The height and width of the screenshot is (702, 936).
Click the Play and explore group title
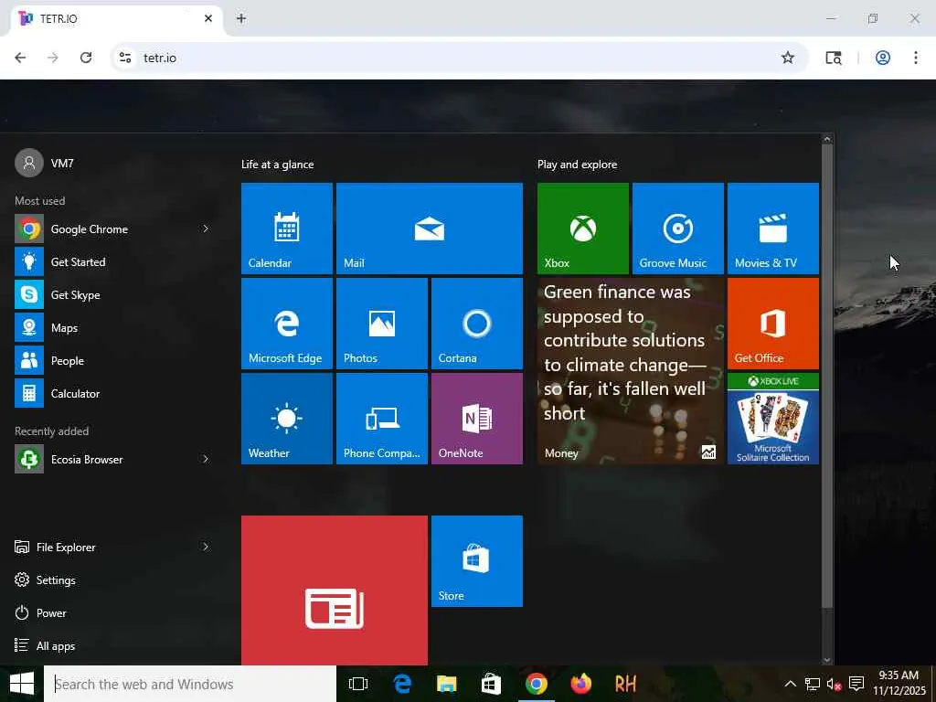tap(578, 165)
